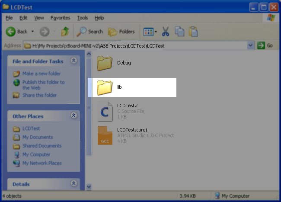Click the greyed Forward arrow button
Image resolution: width=281 pixels, height=202 pixels.
(45, 32)
